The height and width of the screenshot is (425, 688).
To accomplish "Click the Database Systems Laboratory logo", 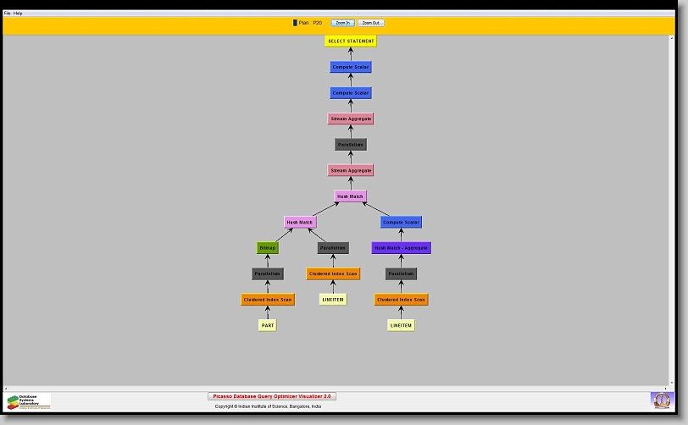I will click(x=29, y=401).
